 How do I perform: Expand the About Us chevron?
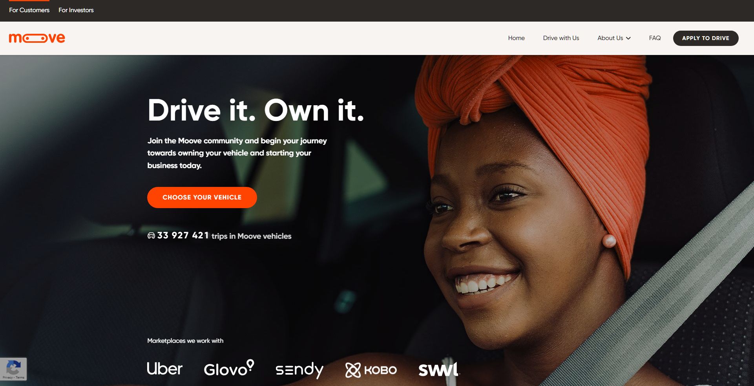coord(628,38)
